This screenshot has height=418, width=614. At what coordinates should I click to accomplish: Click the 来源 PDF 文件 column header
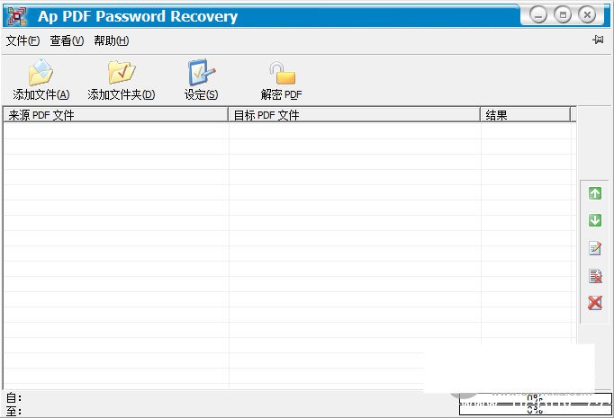click(x=115, y=115)
